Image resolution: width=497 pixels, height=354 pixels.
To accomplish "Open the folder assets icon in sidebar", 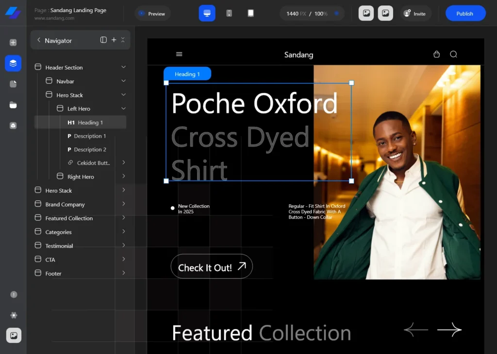I will (x=13, y=105).
